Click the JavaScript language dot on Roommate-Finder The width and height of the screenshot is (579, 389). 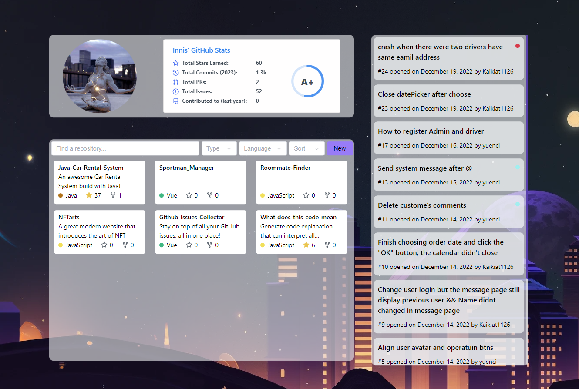pyautogui.click(x=263, y=195)
